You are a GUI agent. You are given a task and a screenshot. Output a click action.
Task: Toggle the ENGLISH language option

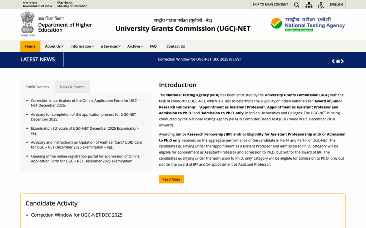pyautogui.click(x=336, y=5)
